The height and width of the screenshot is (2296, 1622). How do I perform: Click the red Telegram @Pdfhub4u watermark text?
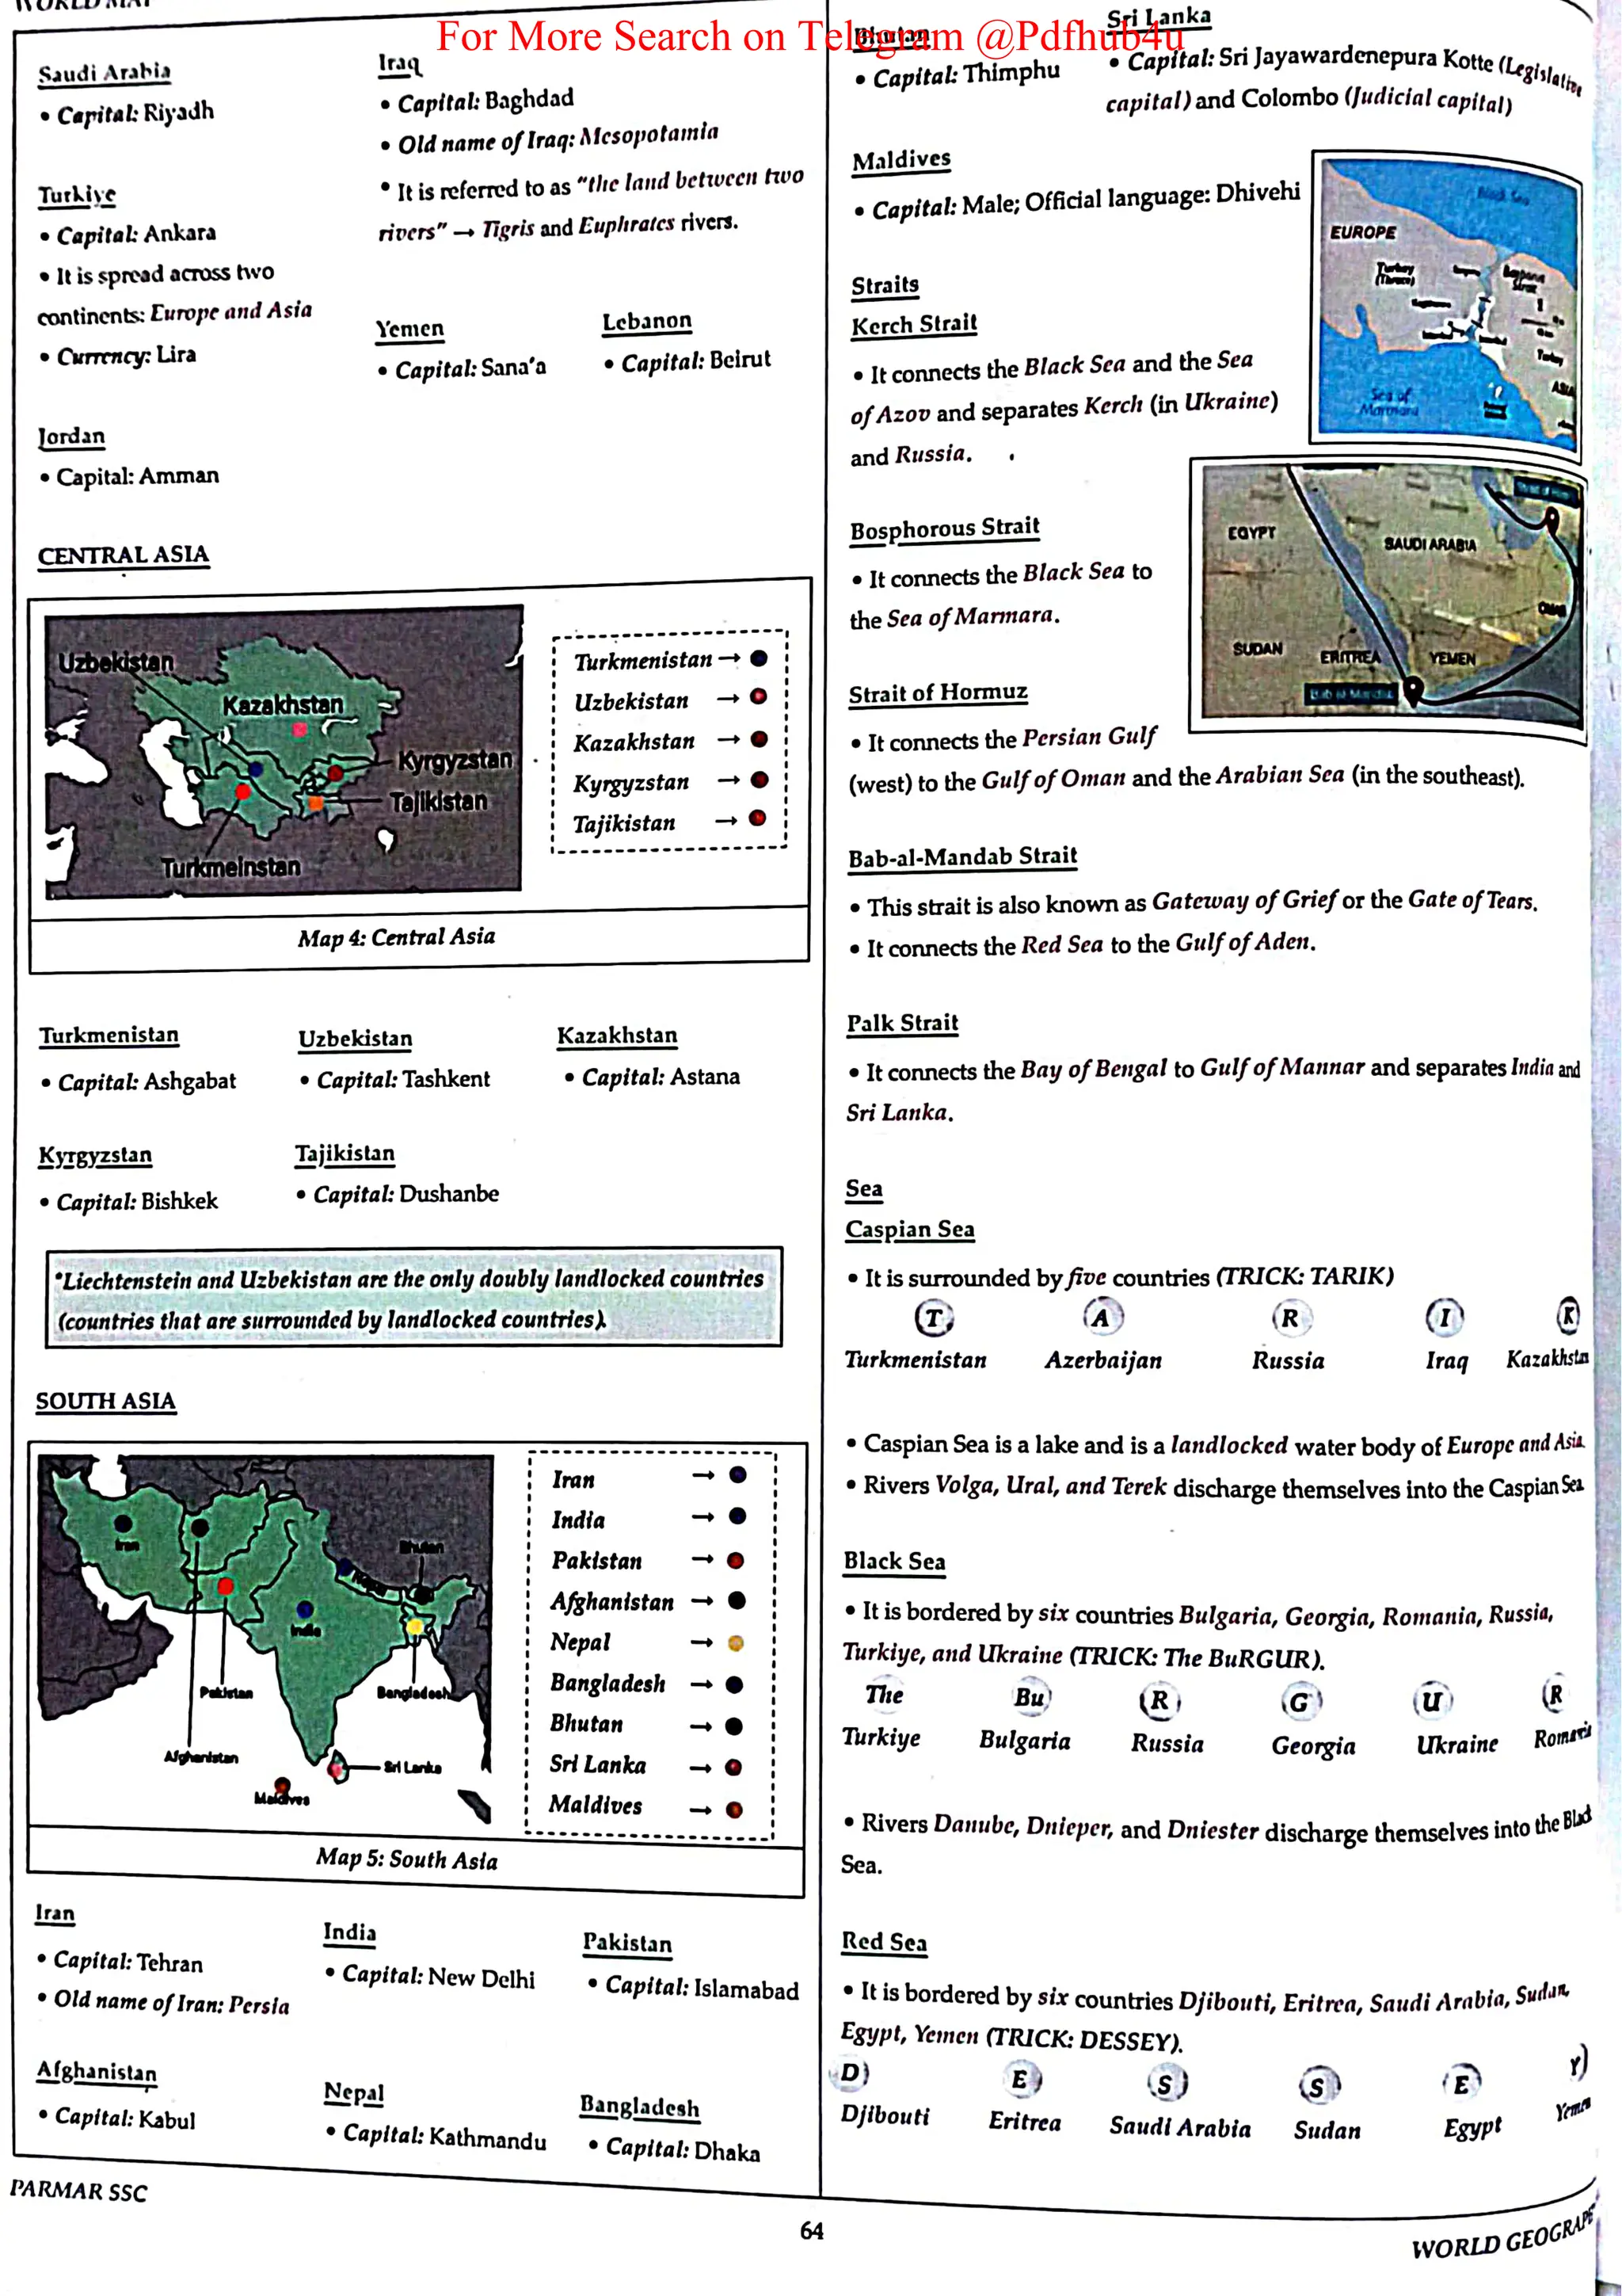pyautogui.click(x=809, y=37)
